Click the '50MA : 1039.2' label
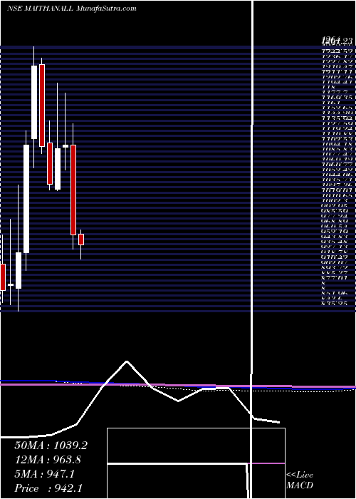 click(51, 446)
